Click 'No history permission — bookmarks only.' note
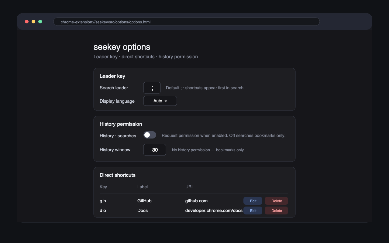Screen dimensions: 389x243 pyautogui.click(x=208, y=150)
